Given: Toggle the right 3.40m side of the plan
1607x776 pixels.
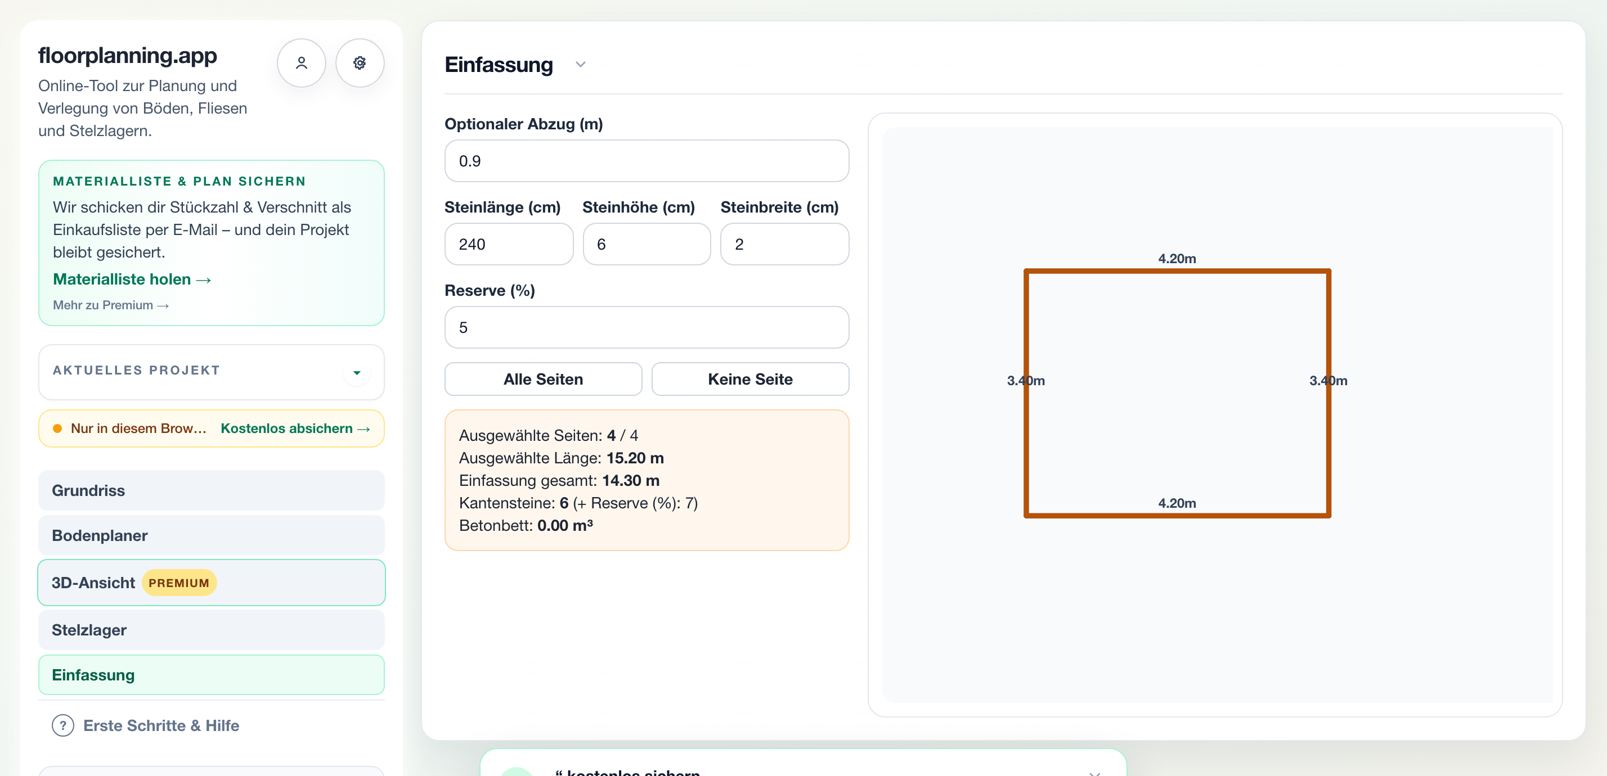Looking at the screenshot, I should (x=1328, y=392).
